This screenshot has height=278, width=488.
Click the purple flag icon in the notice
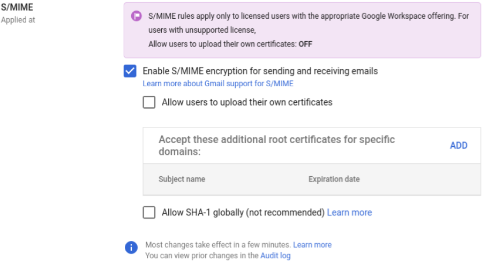[136, 16]
